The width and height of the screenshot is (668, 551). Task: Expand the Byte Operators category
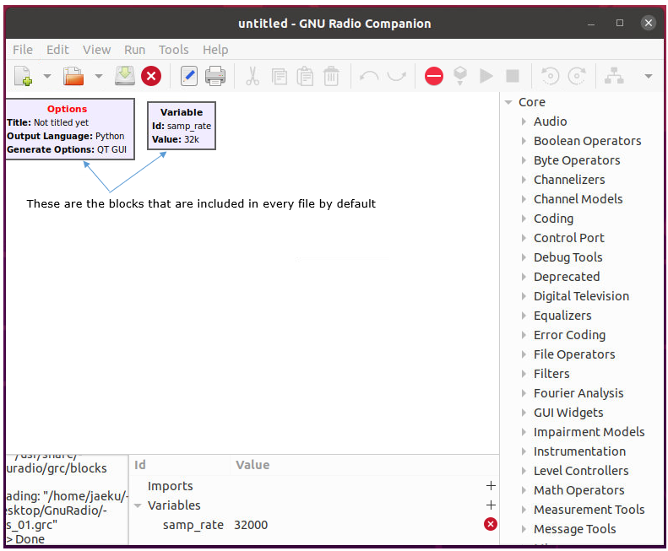pos(524,160)
